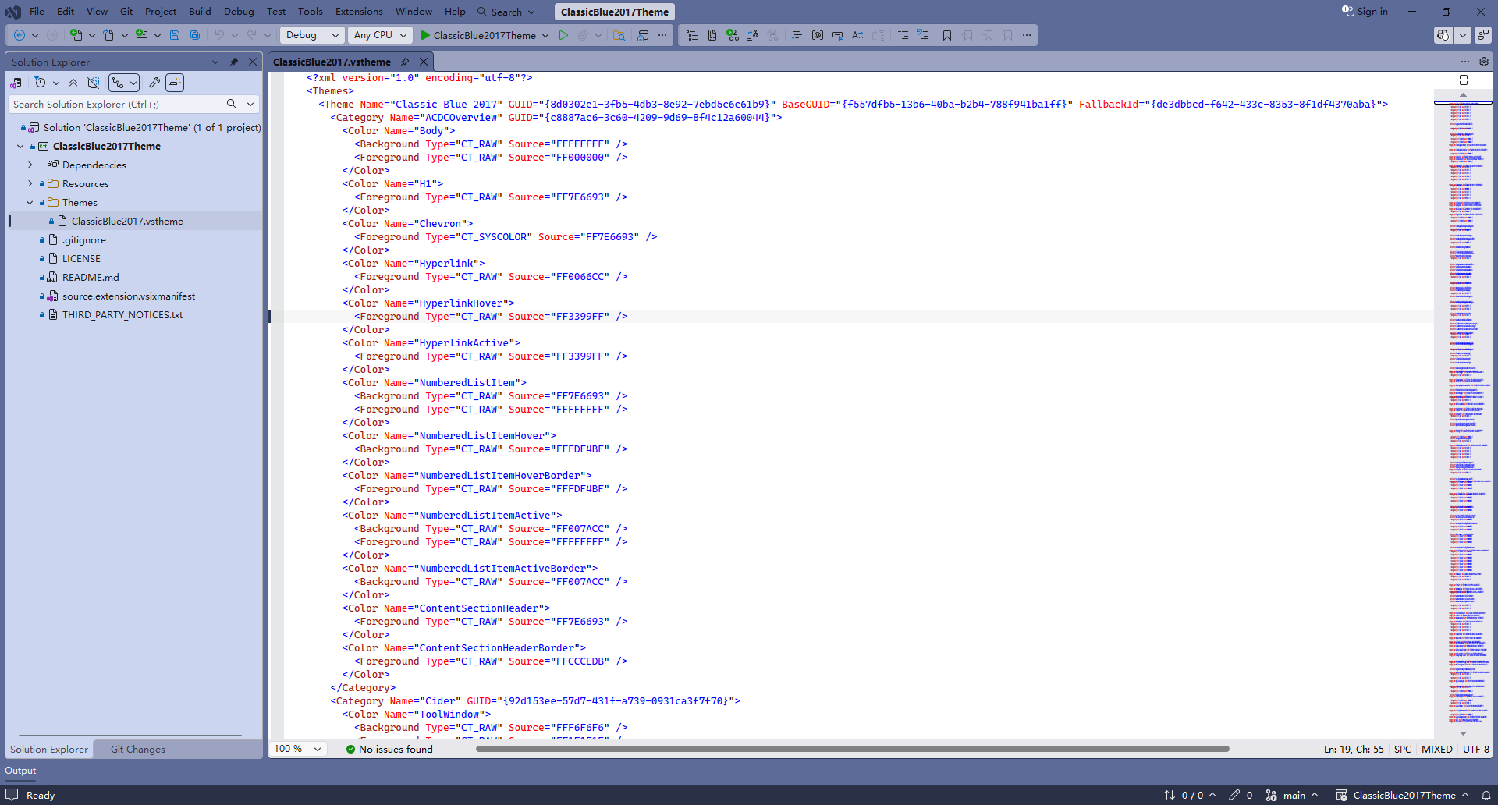Expand the Resources folder
Viewport: 1498px width, 805px height.
(x=30, y=183)
